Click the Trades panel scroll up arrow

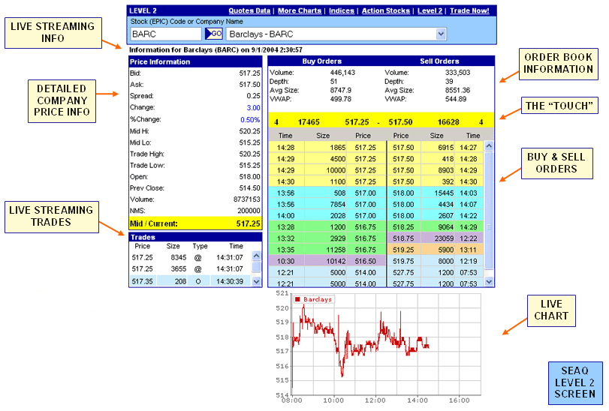coord(256,255)
